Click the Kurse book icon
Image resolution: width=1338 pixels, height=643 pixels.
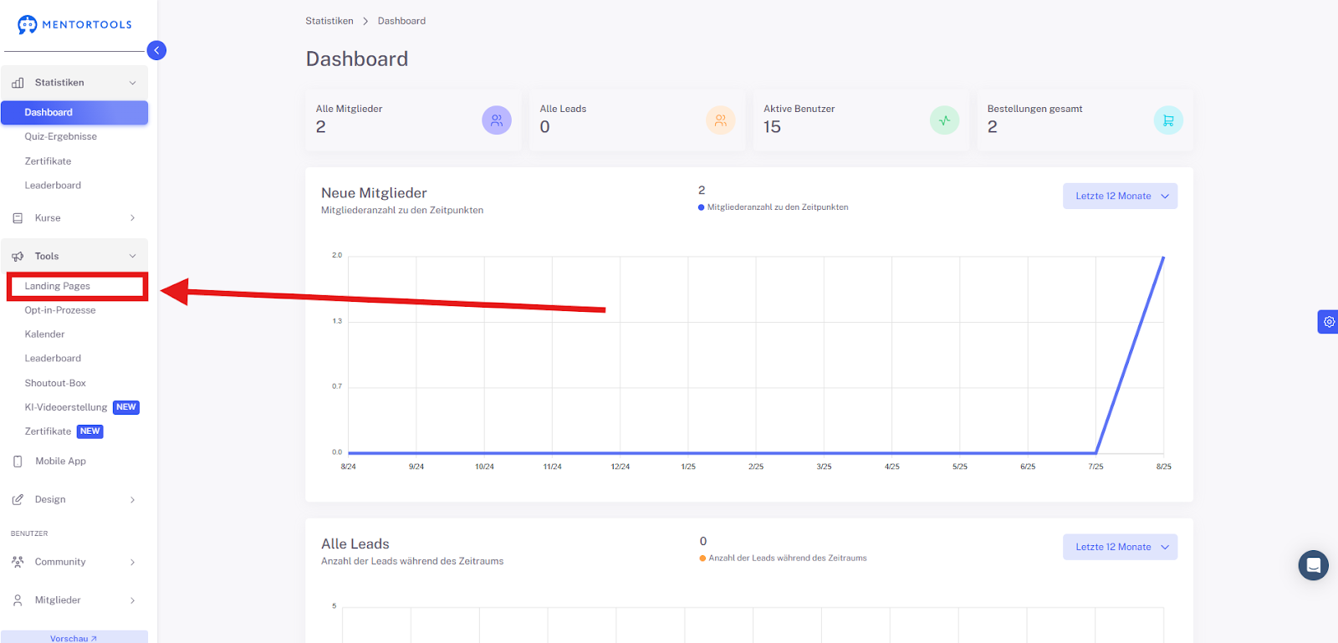[x=18, y=218]
